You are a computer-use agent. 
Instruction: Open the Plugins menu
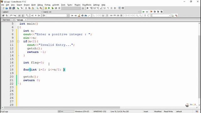click(78, 5)
